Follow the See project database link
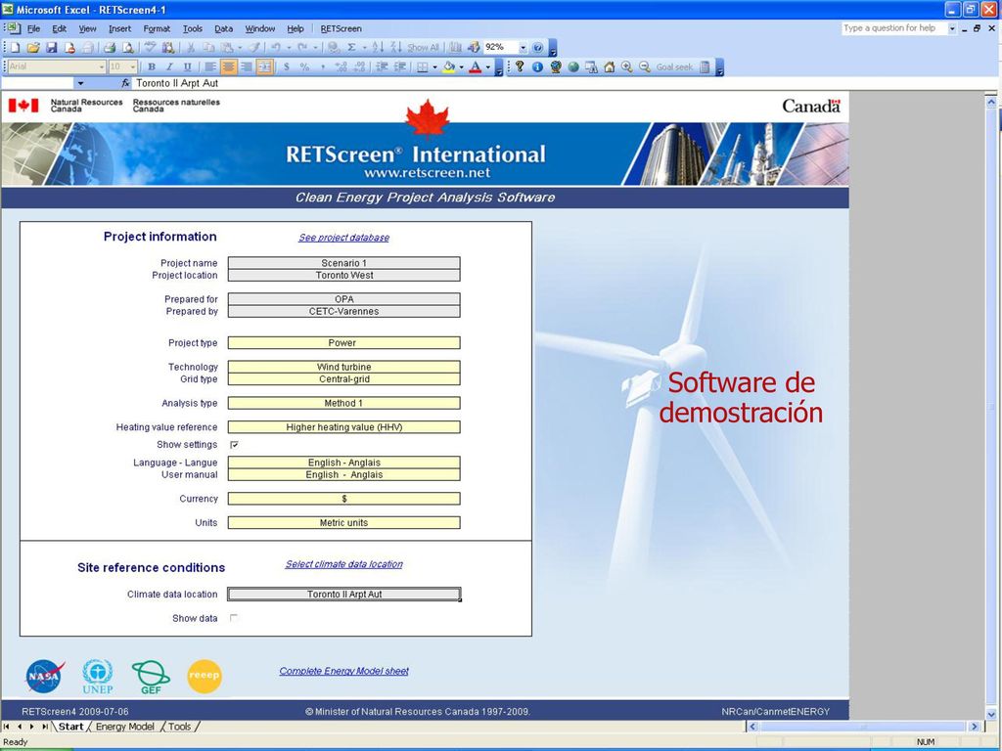The width and height of the screenshot is (1002, 751). [x=343, y=238]
